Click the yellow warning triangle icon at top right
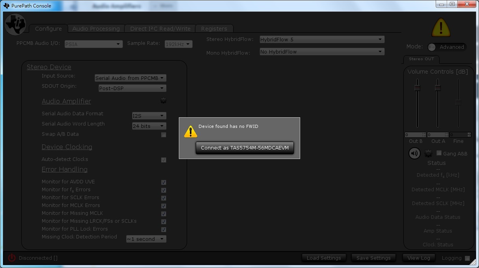The height and width of the screenshot is (268, 479). click(x=440, y=28)
